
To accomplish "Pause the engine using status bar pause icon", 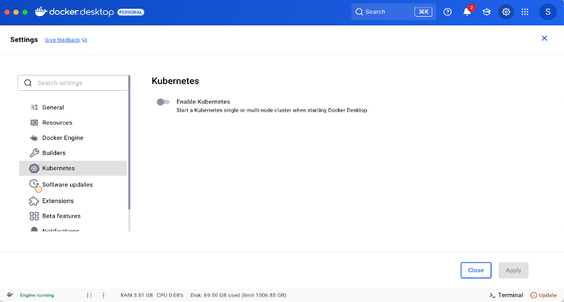I will (89, 295).
